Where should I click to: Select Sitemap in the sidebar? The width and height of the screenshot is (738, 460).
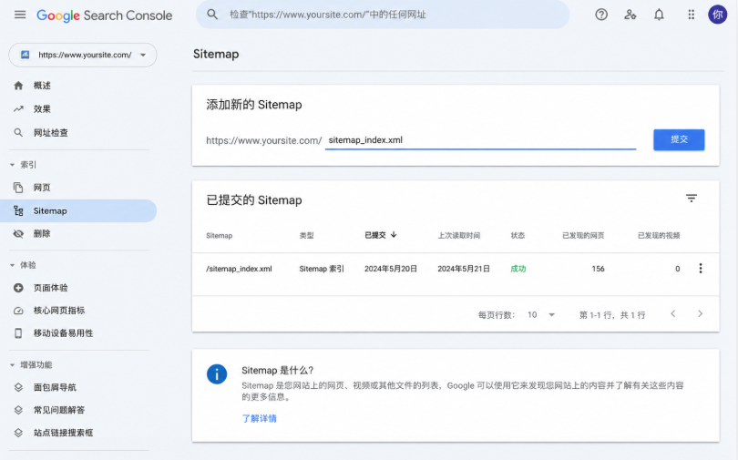[x=78, y=210]
